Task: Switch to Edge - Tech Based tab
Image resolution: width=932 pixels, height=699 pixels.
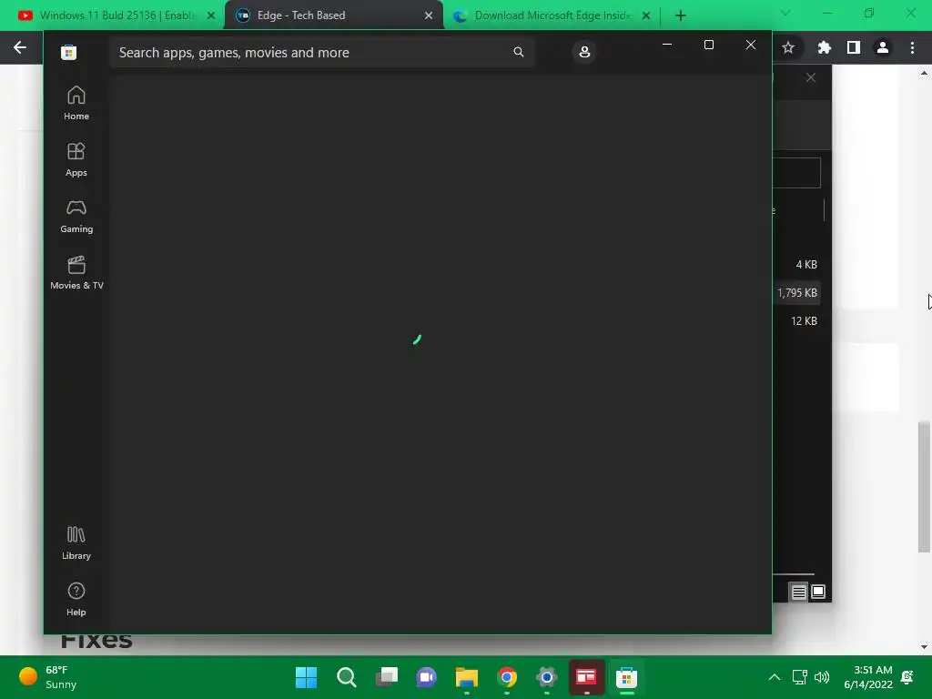Action: (x=333, y=15)
